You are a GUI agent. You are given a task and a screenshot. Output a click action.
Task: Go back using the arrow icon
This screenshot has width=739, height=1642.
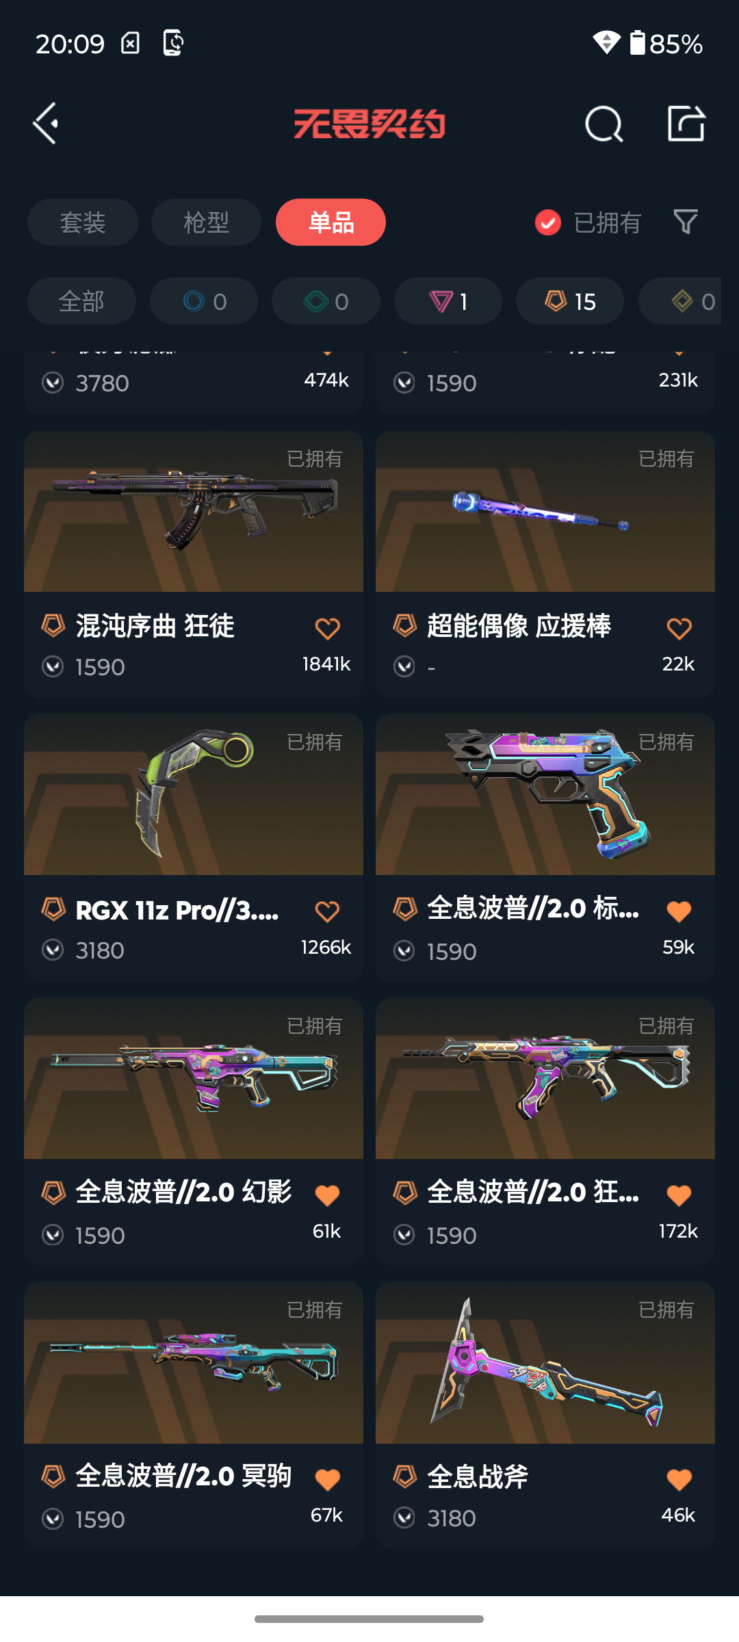[x=46, y=124]
